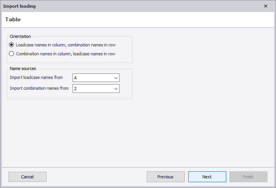Screen dimensions: 276x188
Task: Click the empty gray dialog body area
Action: click(x=194, y=116)
